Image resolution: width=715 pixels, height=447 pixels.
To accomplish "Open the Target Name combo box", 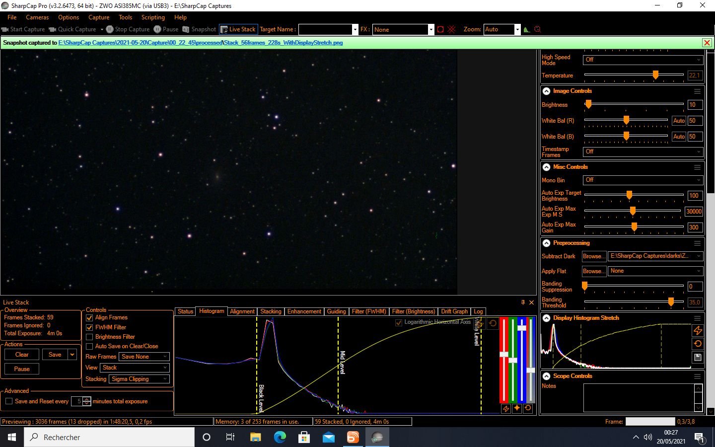I will pos(328,29).
